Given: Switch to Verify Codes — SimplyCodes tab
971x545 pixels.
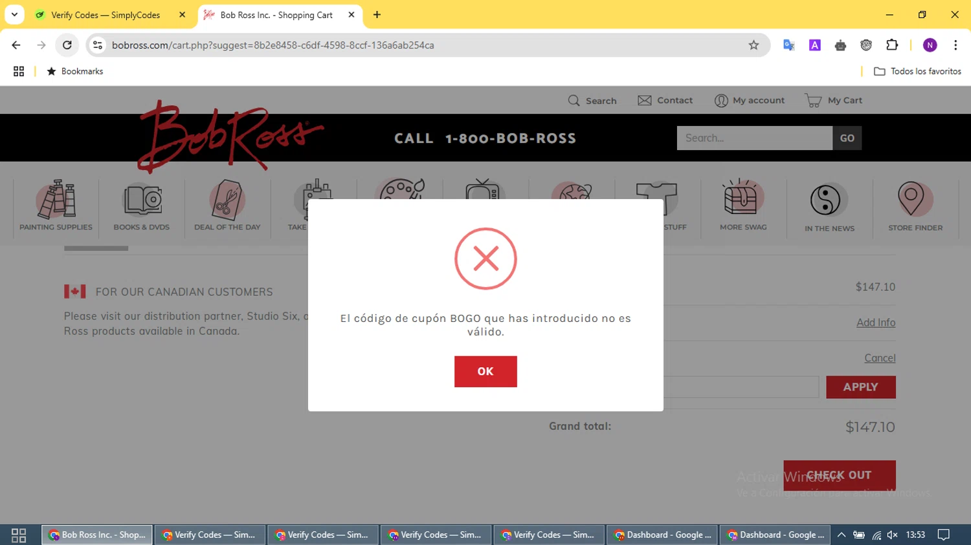Looking at the screenshot, I should 111,15.
